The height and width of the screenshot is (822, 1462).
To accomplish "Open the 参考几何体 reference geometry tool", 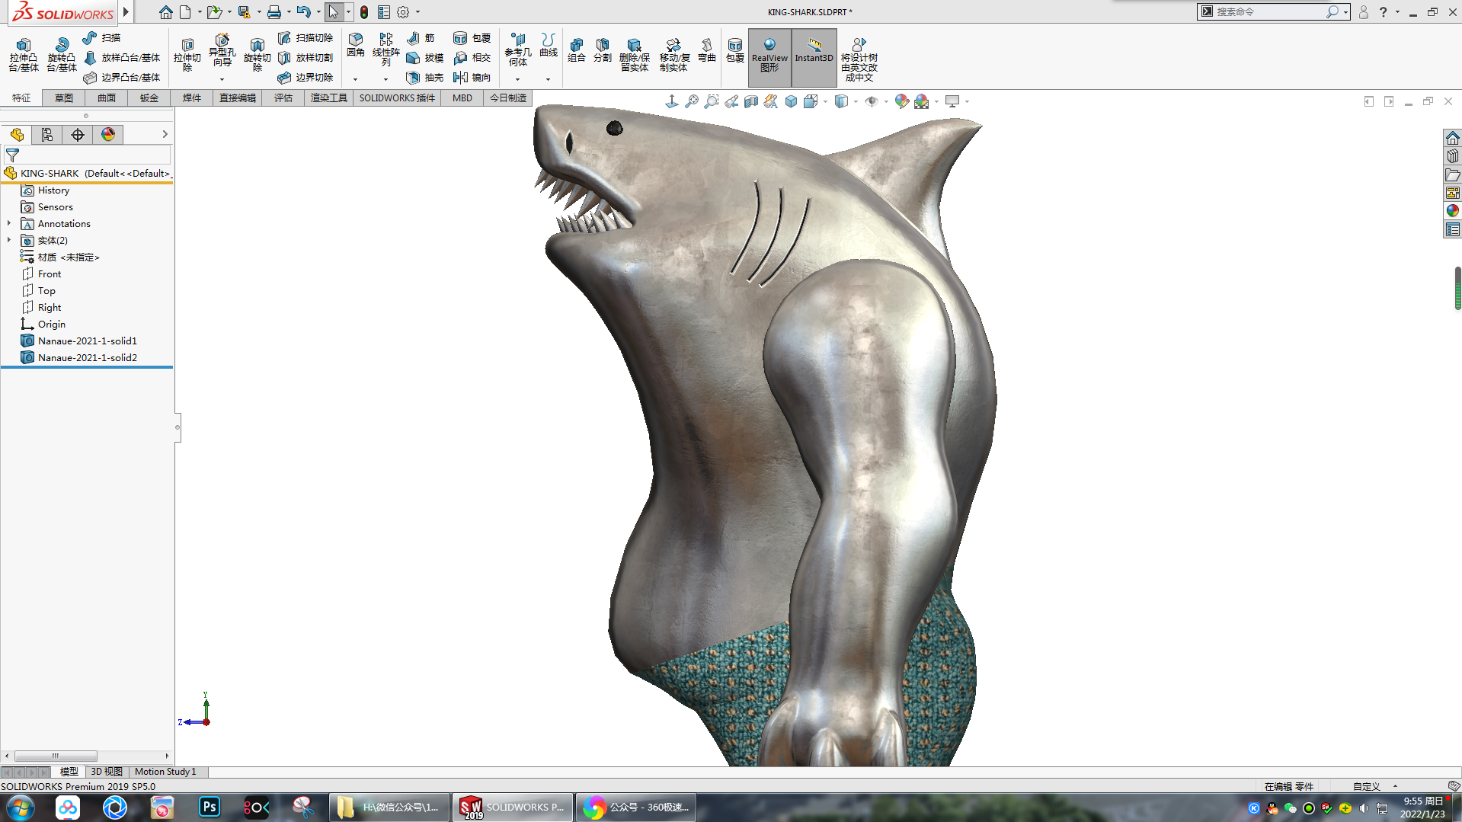I will point(518,50).
